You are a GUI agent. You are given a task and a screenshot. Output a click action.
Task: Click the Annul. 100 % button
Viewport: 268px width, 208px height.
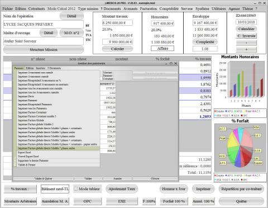[203, 201]
